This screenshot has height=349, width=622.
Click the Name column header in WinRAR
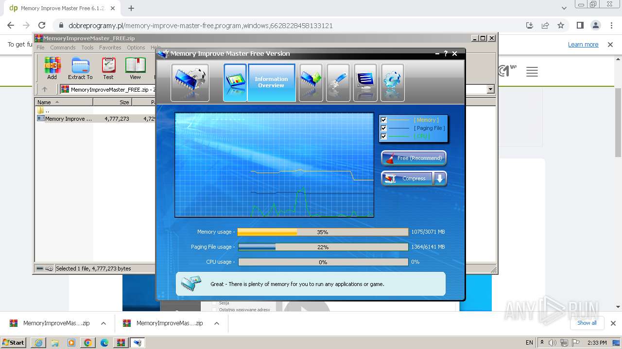tap(64, 102)
